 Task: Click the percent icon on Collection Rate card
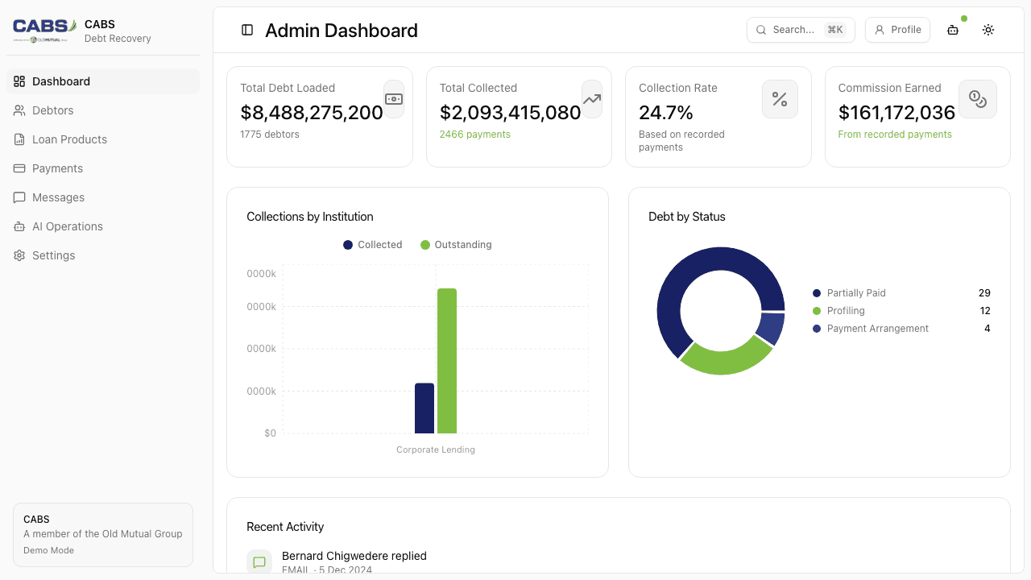(x=780, y=99)
